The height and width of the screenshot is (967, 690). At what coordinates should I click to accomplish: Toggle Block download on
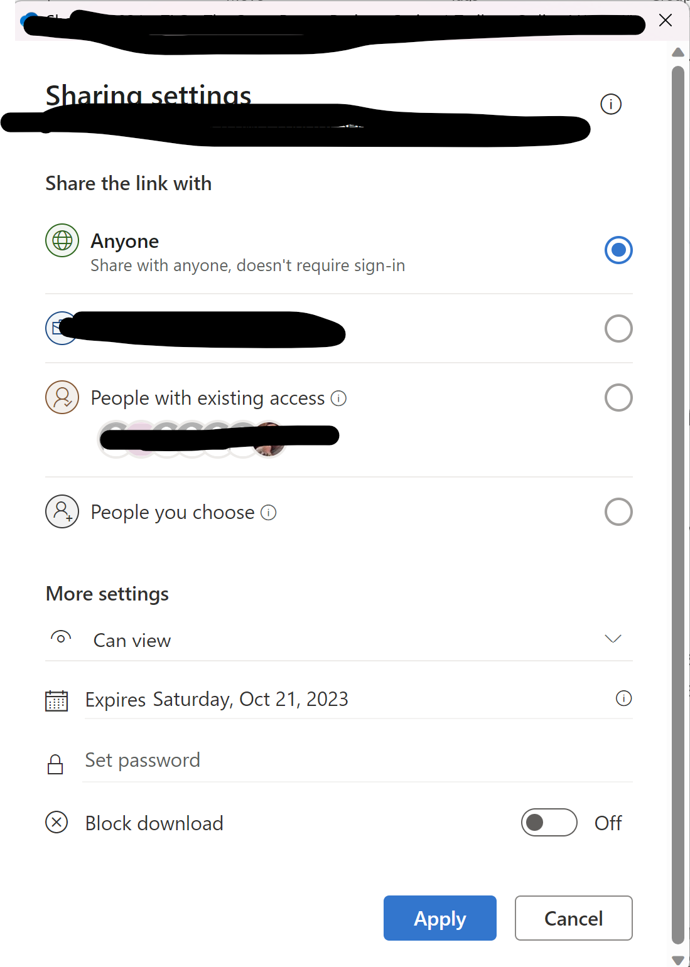pos(549,822)
